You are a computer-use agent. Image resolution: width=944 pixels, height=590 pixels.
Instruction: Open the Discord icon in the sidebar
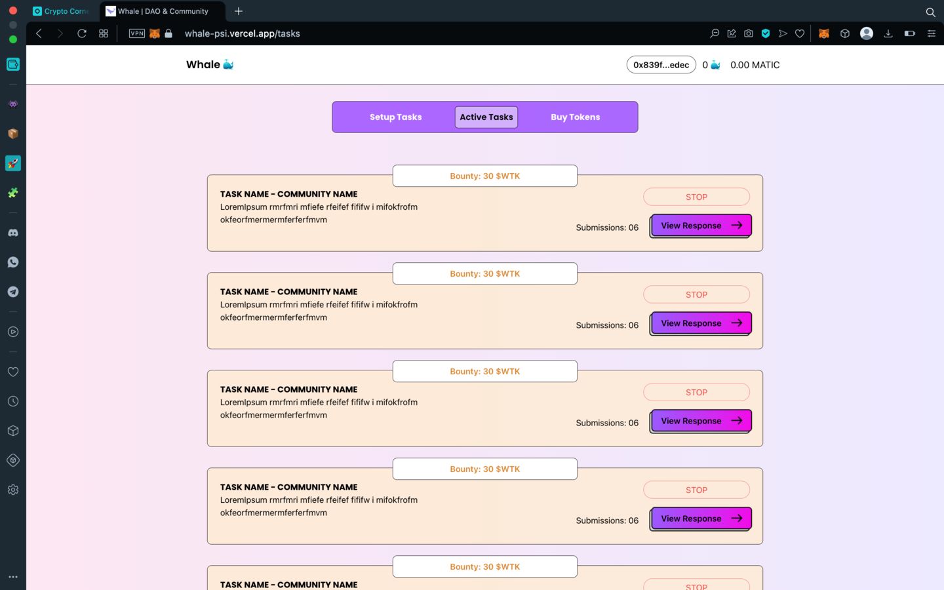click(x=13, y=233)
